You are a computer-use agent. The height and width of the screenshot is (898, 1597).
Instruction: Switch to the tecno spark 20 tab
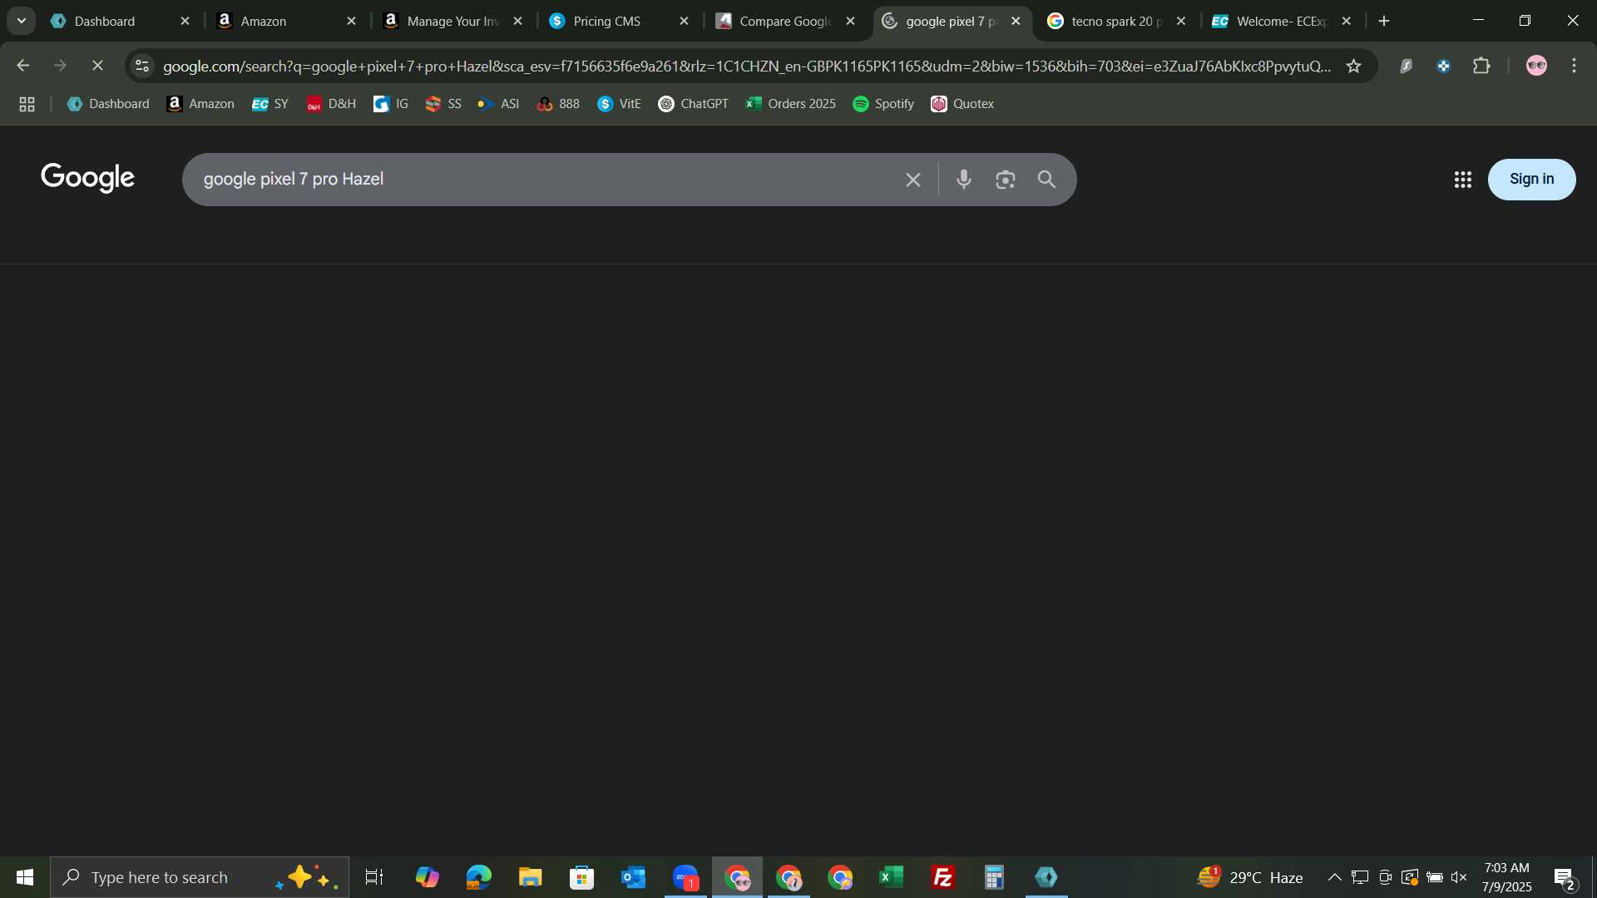point(1116,21)
